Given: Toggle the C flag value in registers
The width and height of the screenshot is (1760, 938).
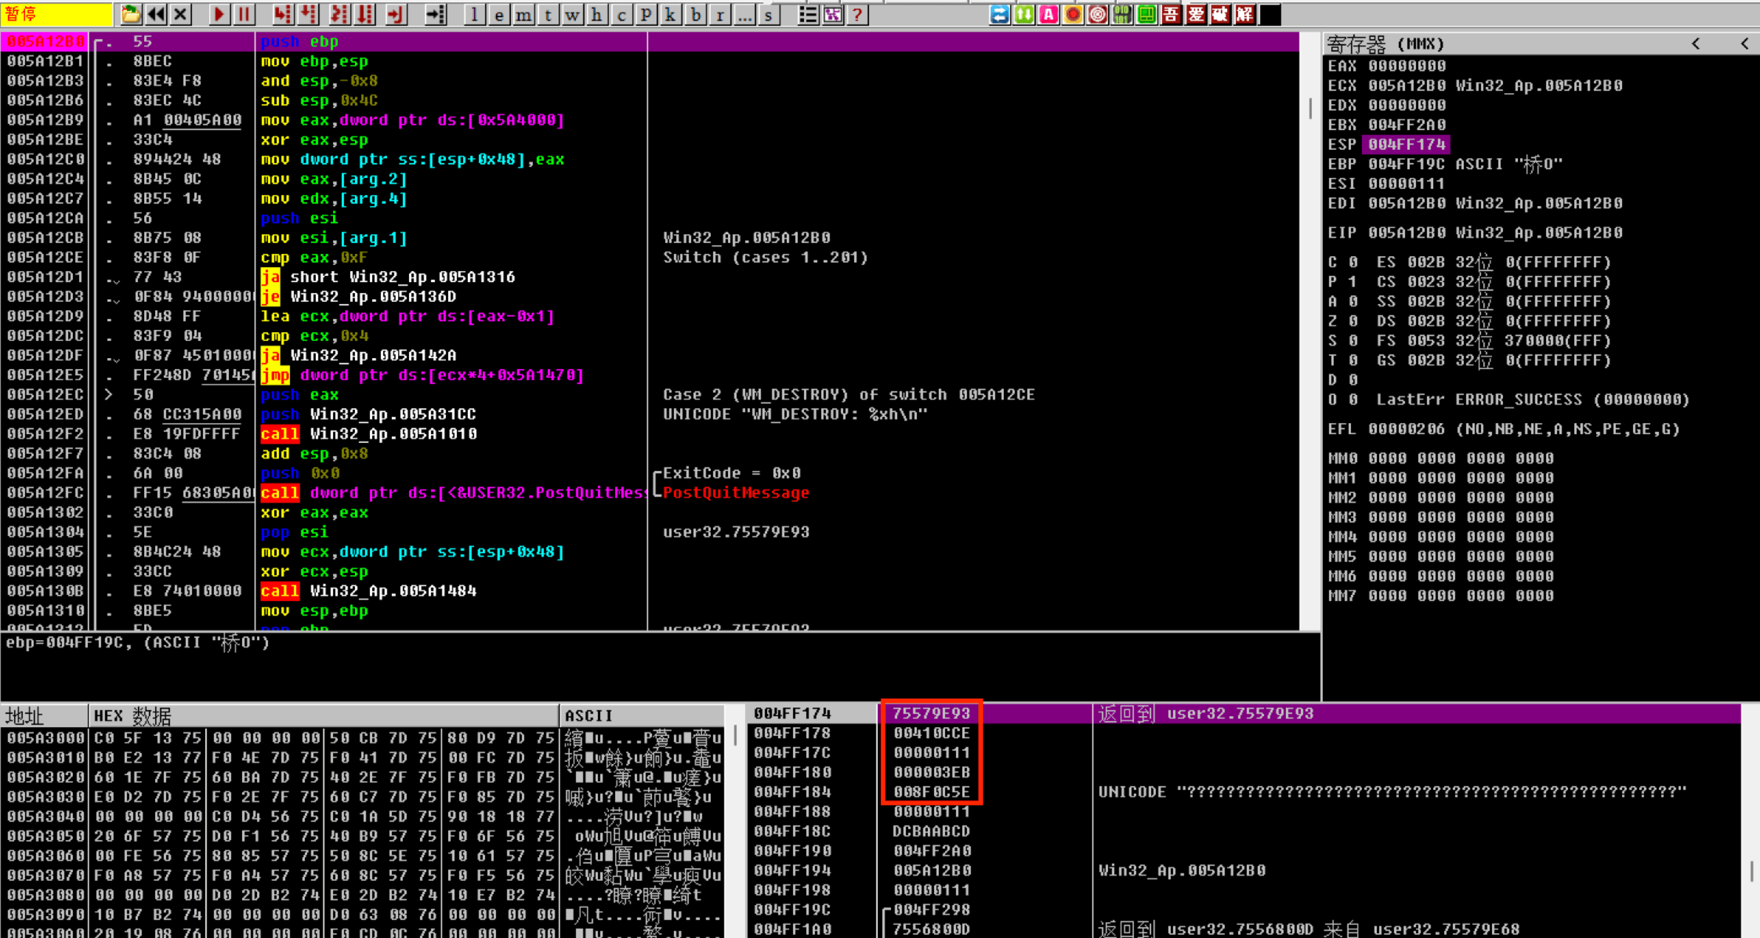Looking at the screenshot, I should click(1353, 262).
